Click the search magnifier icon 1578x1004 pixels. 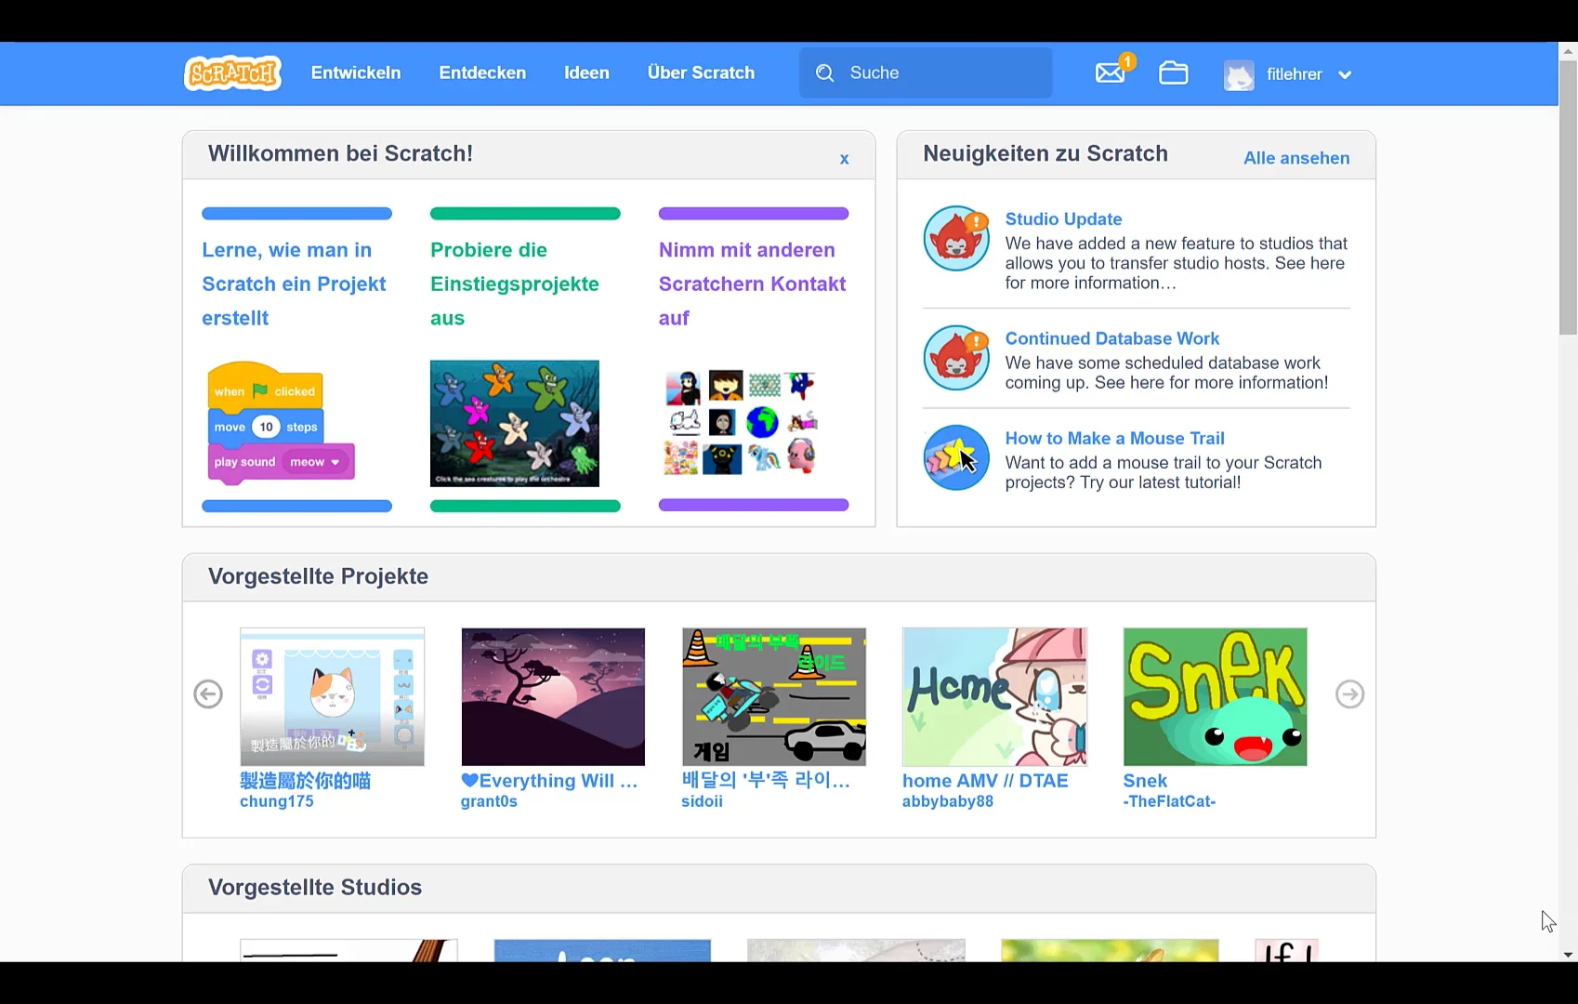click(824, 73)
